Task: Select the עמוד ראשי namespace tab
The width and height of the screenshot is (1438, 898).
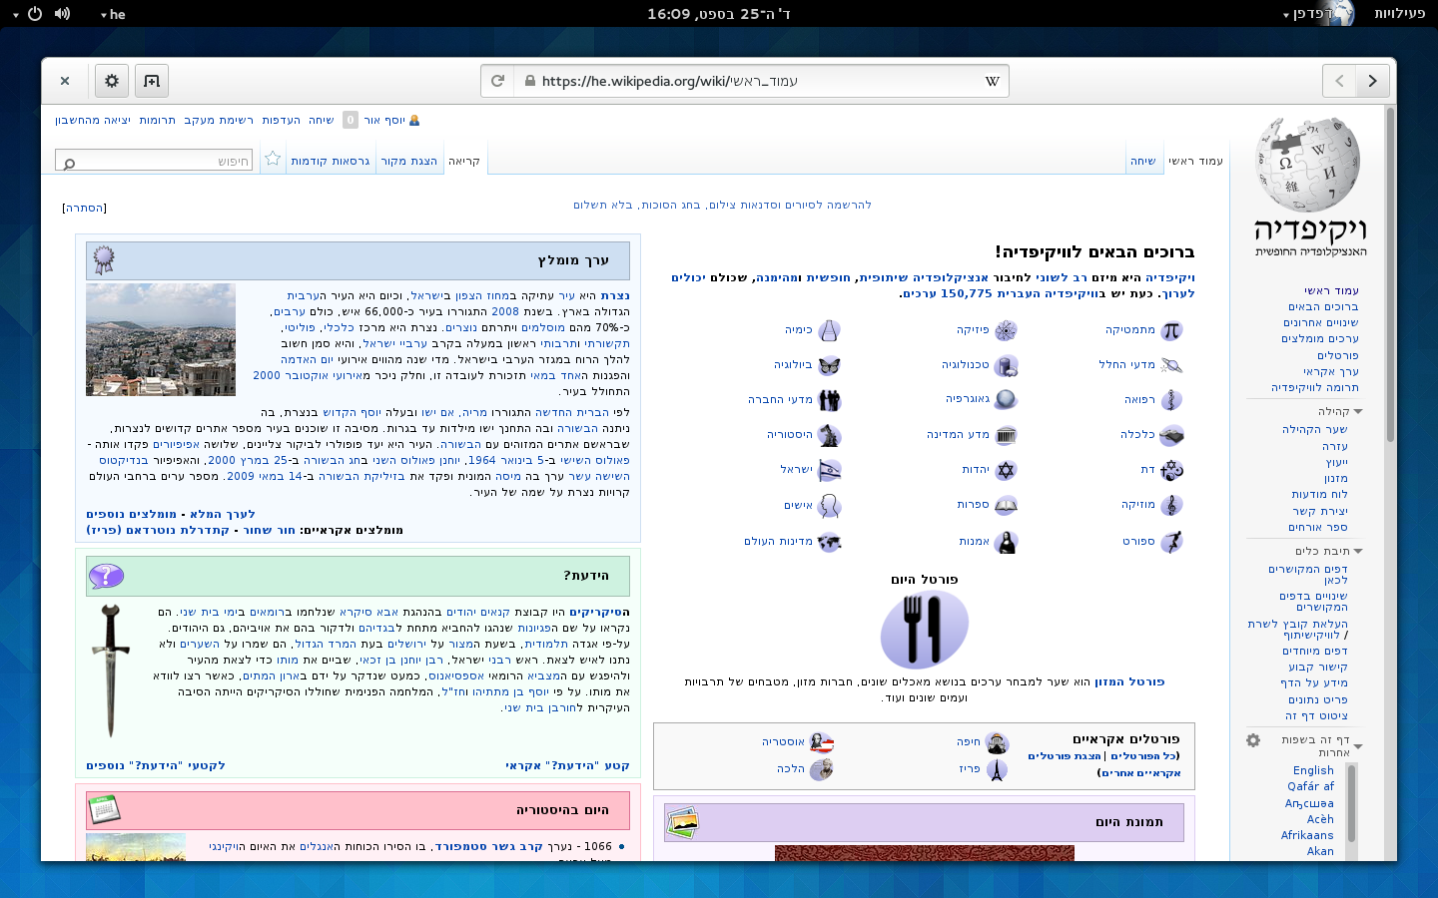Action: 1196,161
